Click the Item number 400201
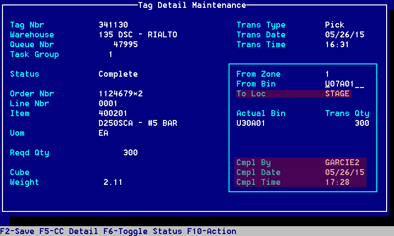The height and width of the screenshot is (236, 394). tap(113, 114)
